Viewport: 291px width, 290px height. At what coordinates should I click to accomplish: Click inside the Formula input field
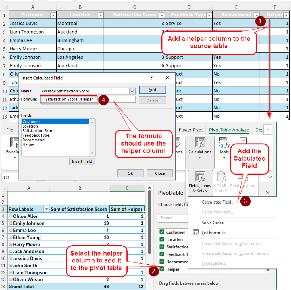[68, 100]
